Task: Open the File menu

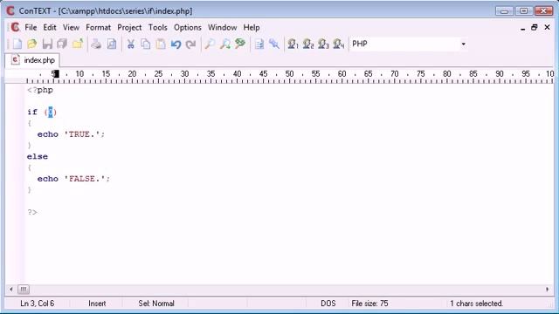Action: click(31, 27)
